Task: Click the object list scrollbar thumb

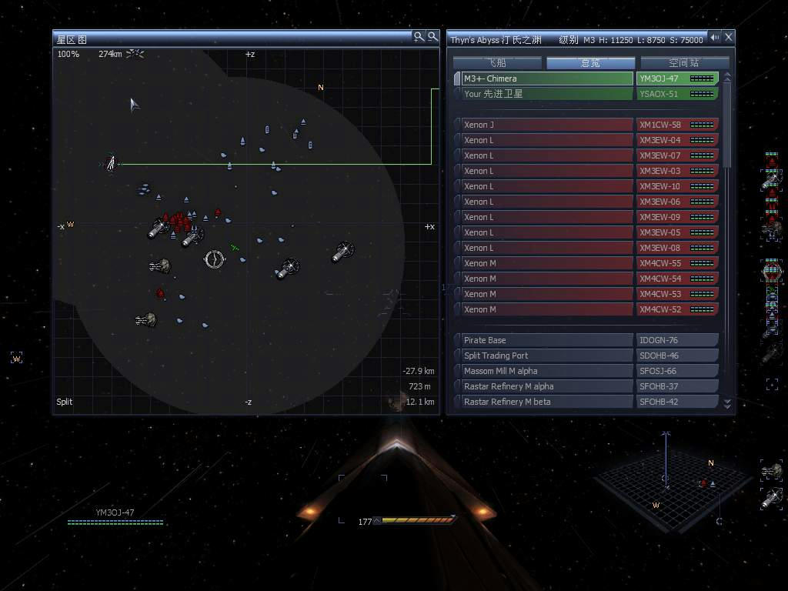Action: [726, 125]
